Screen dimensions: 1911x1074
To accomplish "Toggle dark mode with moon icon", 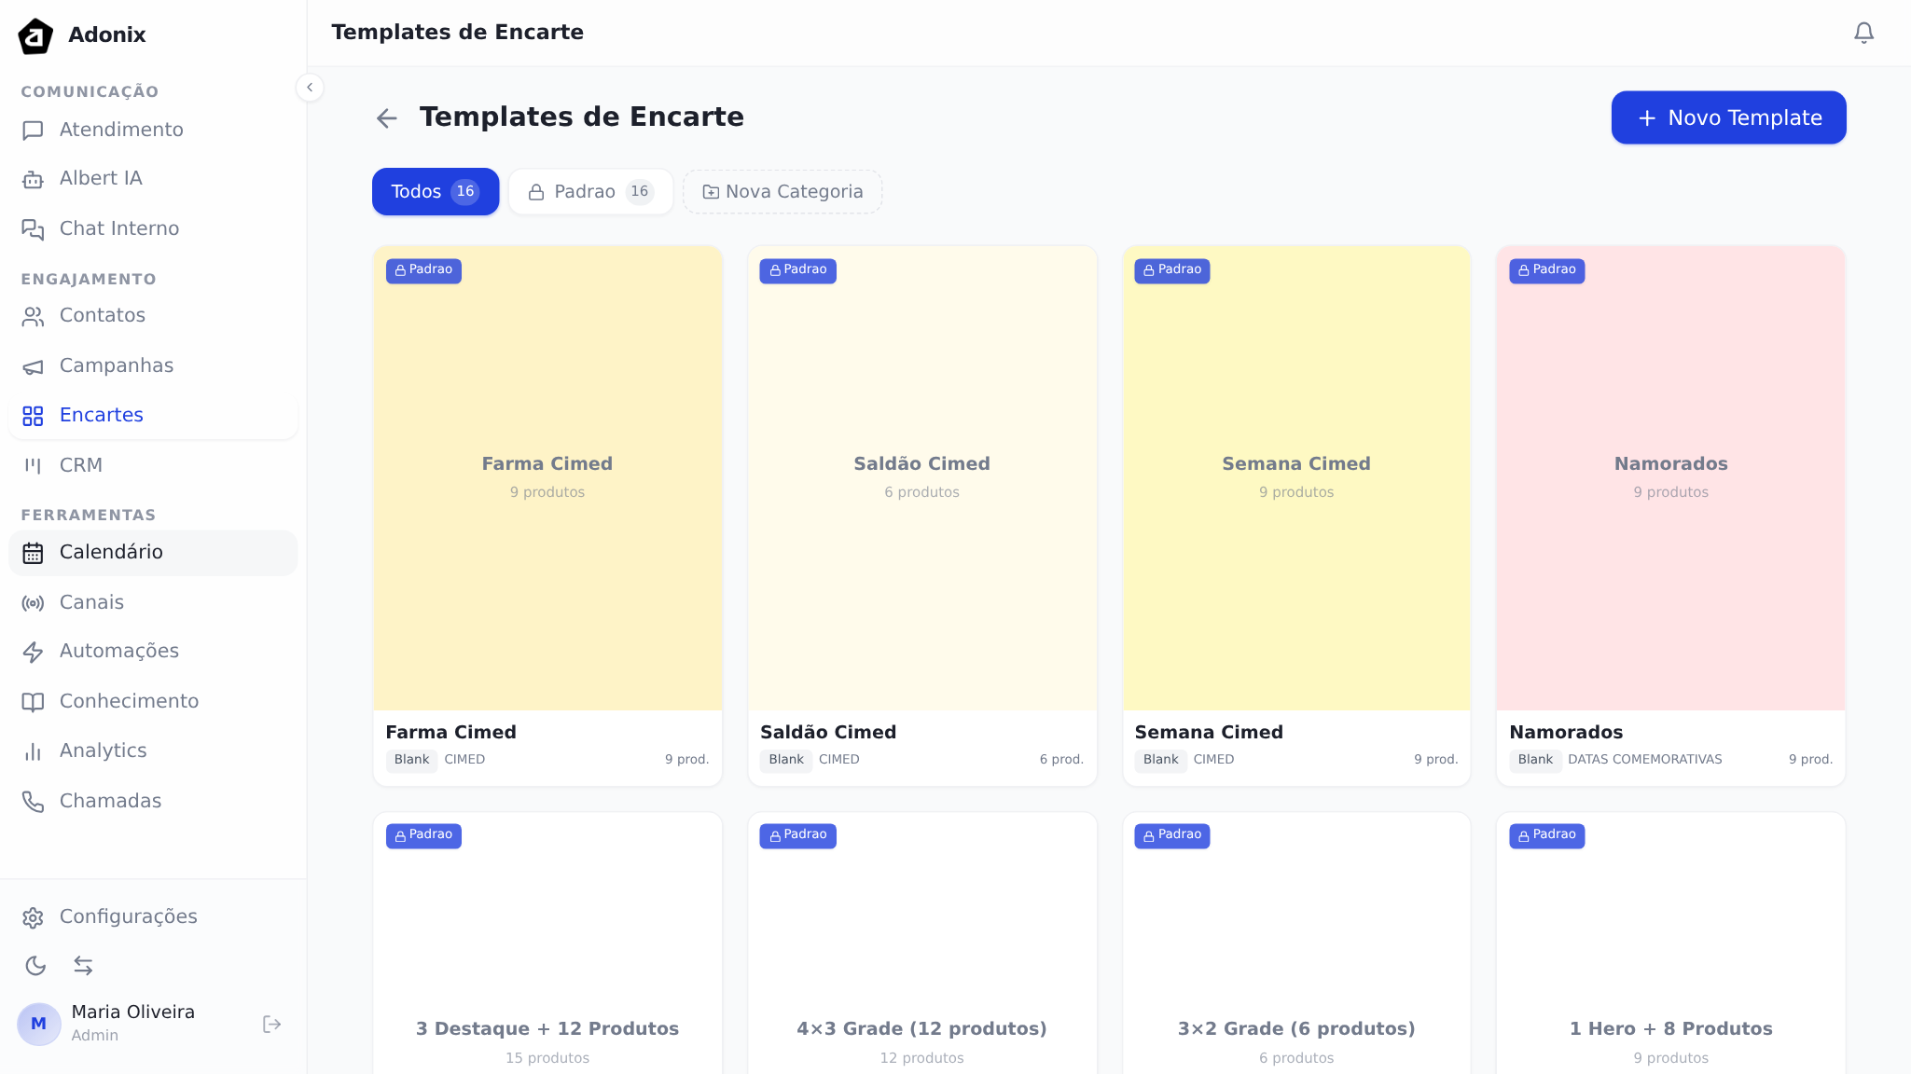I will [x=35, y=966].
